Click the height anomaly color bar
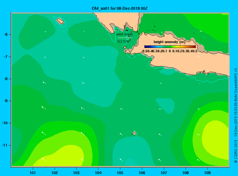 (170, 47)
